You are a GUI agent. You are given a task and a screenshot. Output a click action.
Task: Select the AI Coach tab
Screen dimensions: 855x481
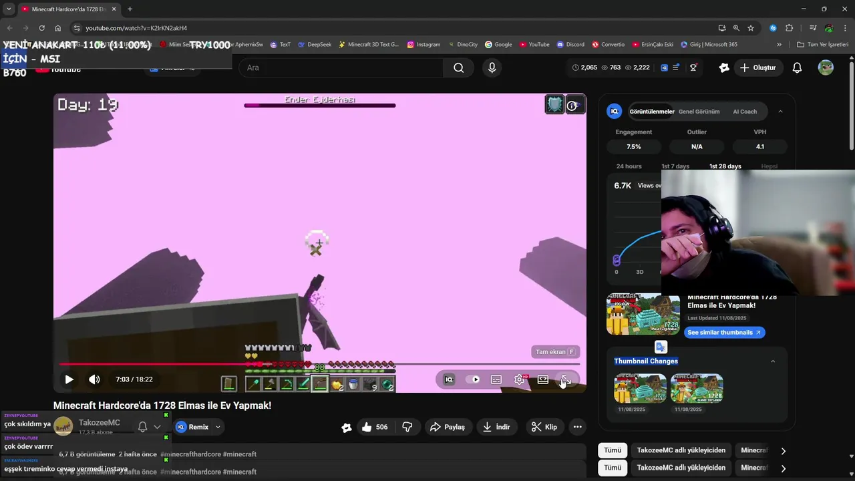click(745, 112)
